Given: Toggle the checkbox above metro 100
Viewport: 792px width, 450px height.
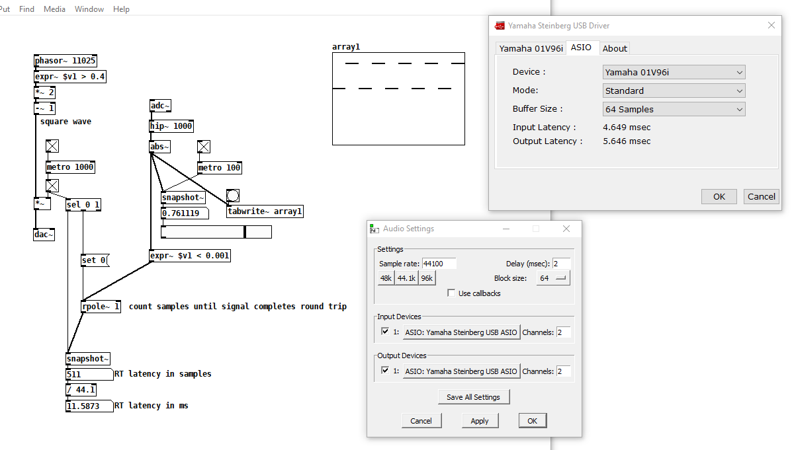Looking at the screenshot, I should point(204,147).
